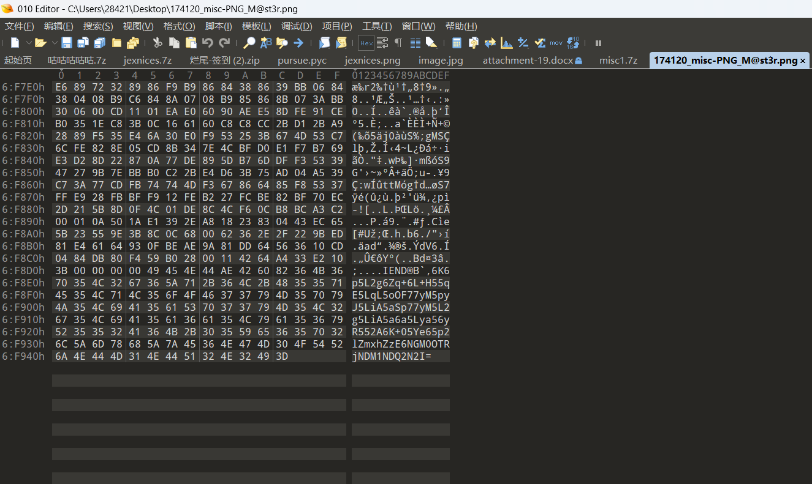The width and height of the screenshot is (812, 484).
Task: Open the Replace A-to-B icon
Action: pyautogui.click(x=266, y=43)
